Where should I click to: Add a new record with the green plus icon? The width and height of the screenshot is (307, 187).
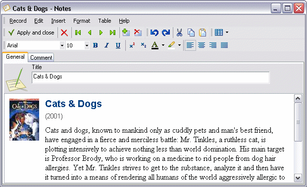point(126,33)
